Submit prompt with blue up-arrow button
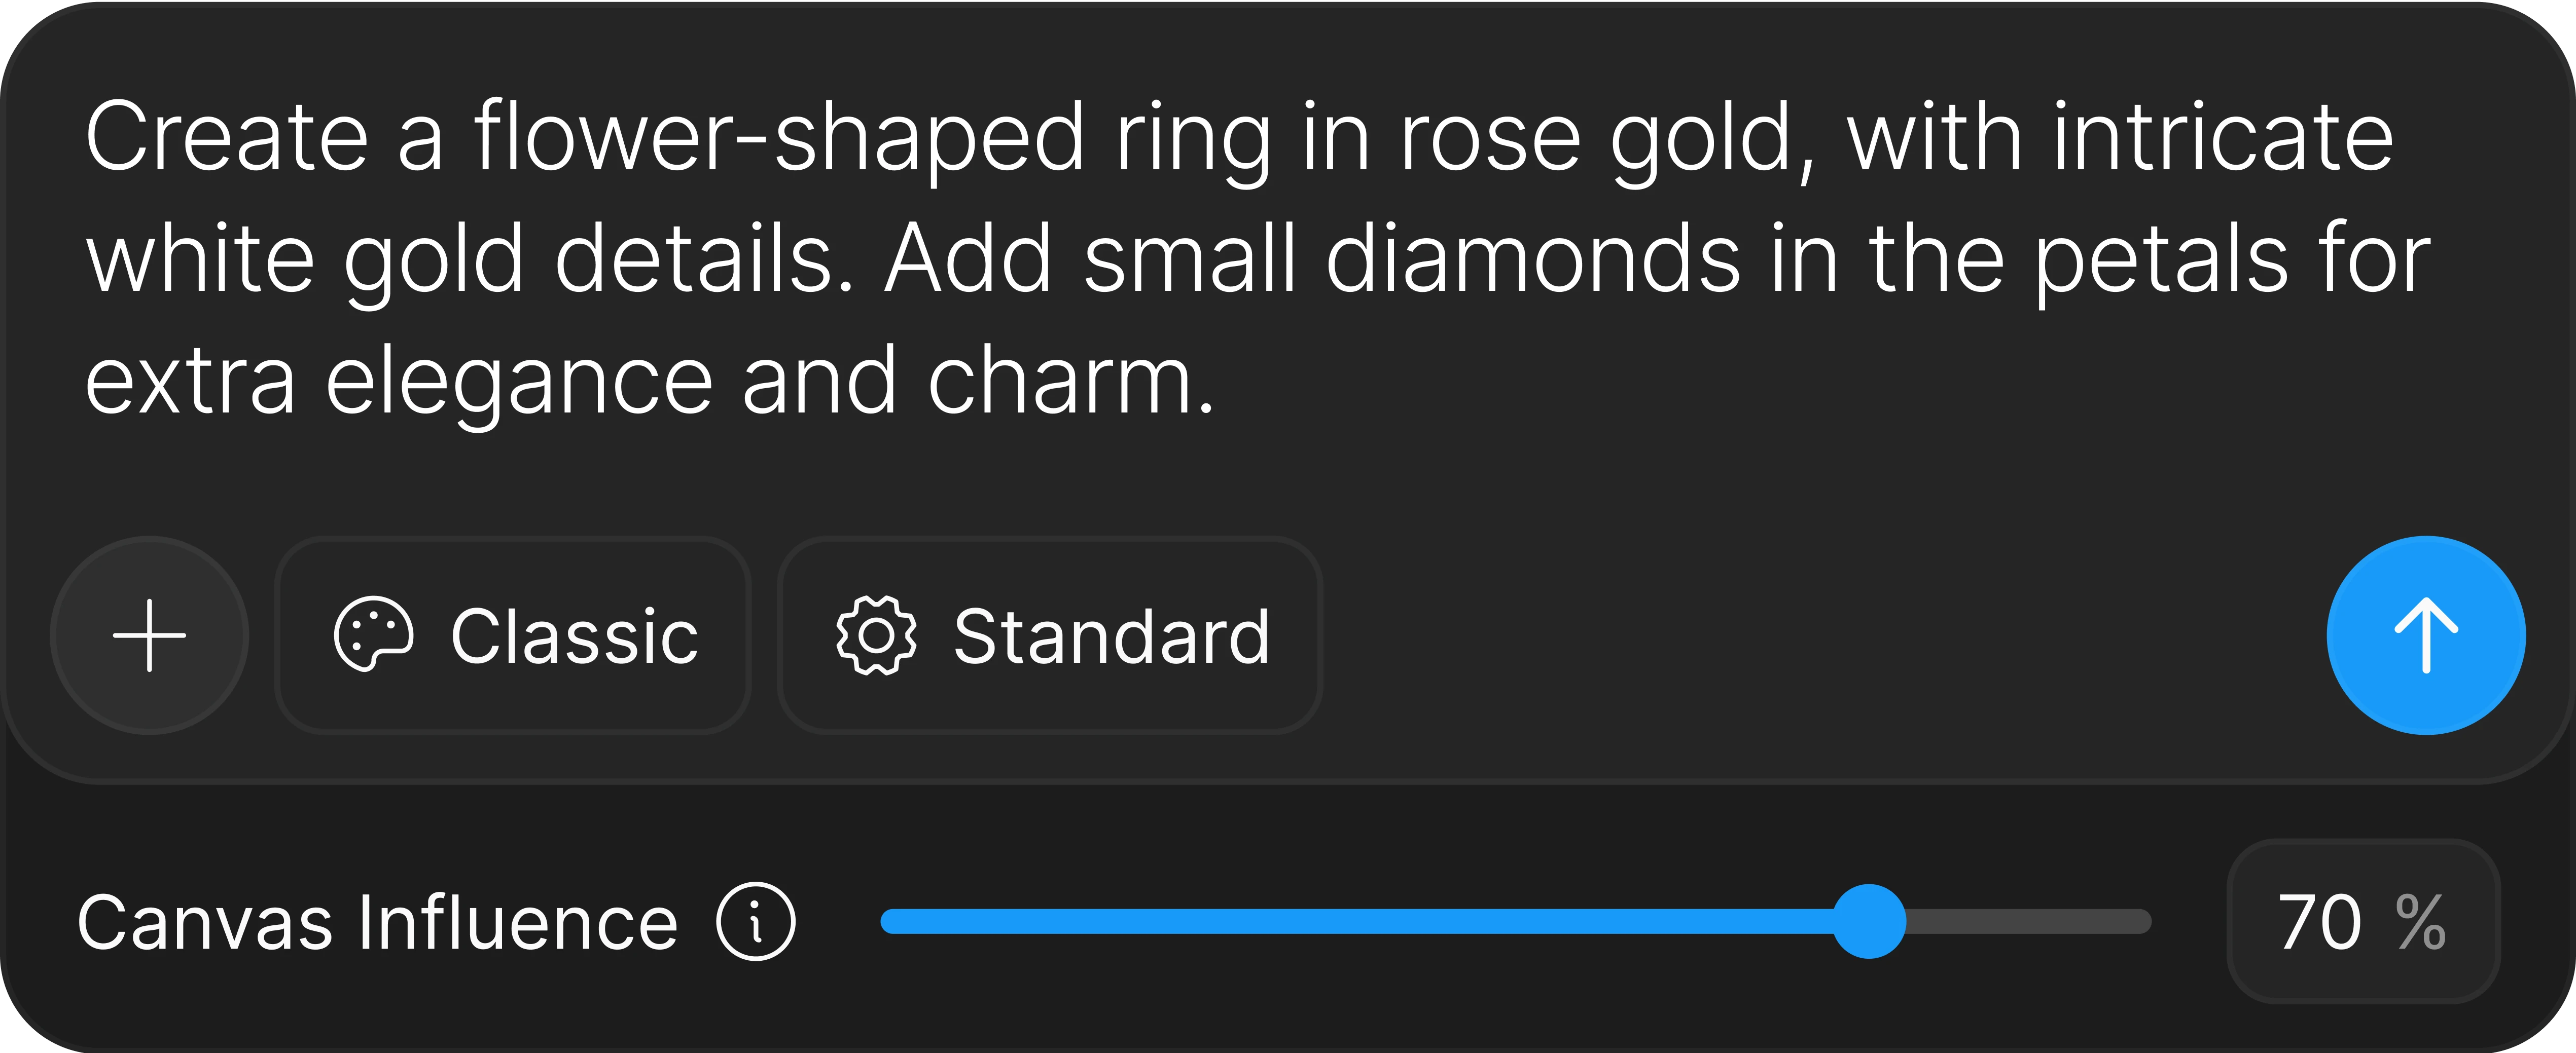The width and height of the screenshot is (2576, 1053). (x=2426, y=635)
